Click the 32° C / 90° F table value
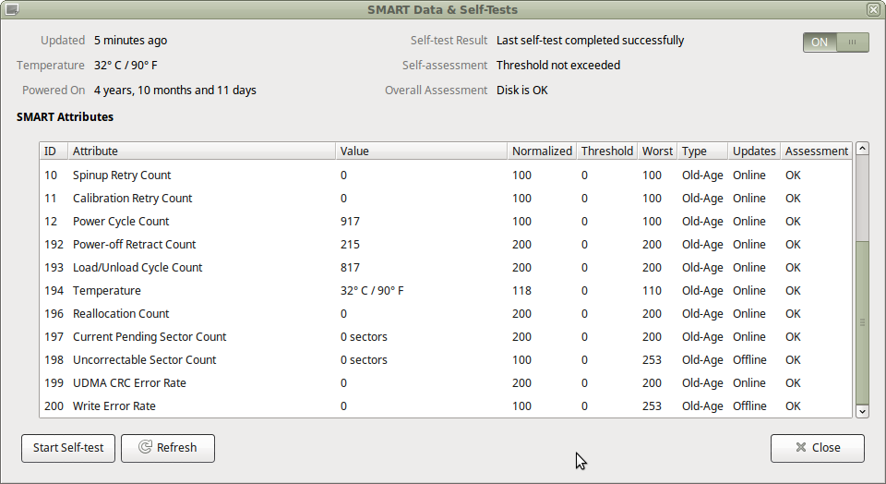Viewport: 886px width, 484px height. [372, 291]
